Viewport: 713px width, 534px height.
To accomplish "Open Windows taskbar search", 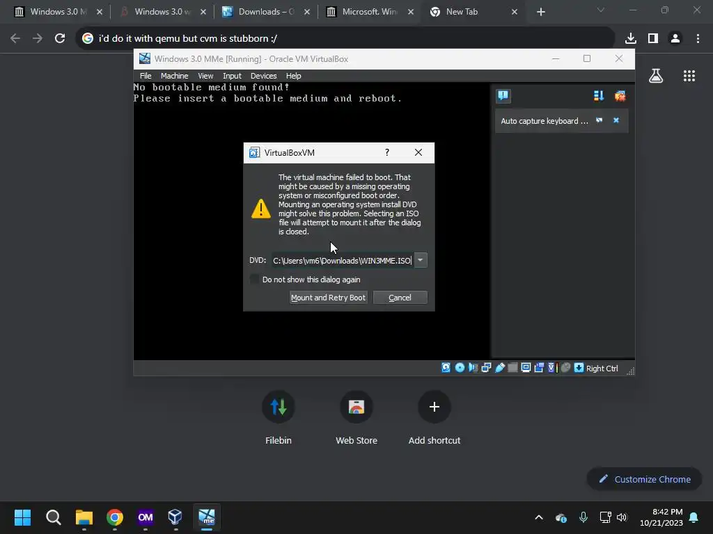I will click(x=53, y=517).
